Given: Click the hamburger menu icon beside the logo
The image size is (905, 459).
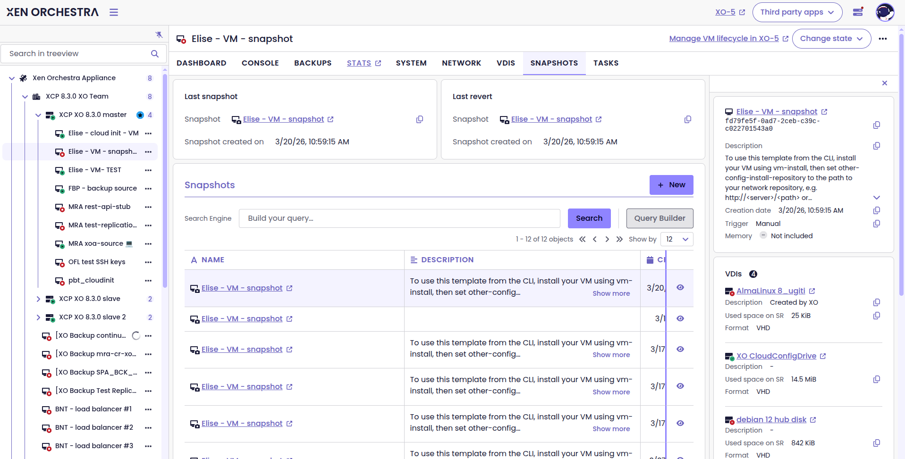Looking at the screenshot, I should (x=114, y=12).
